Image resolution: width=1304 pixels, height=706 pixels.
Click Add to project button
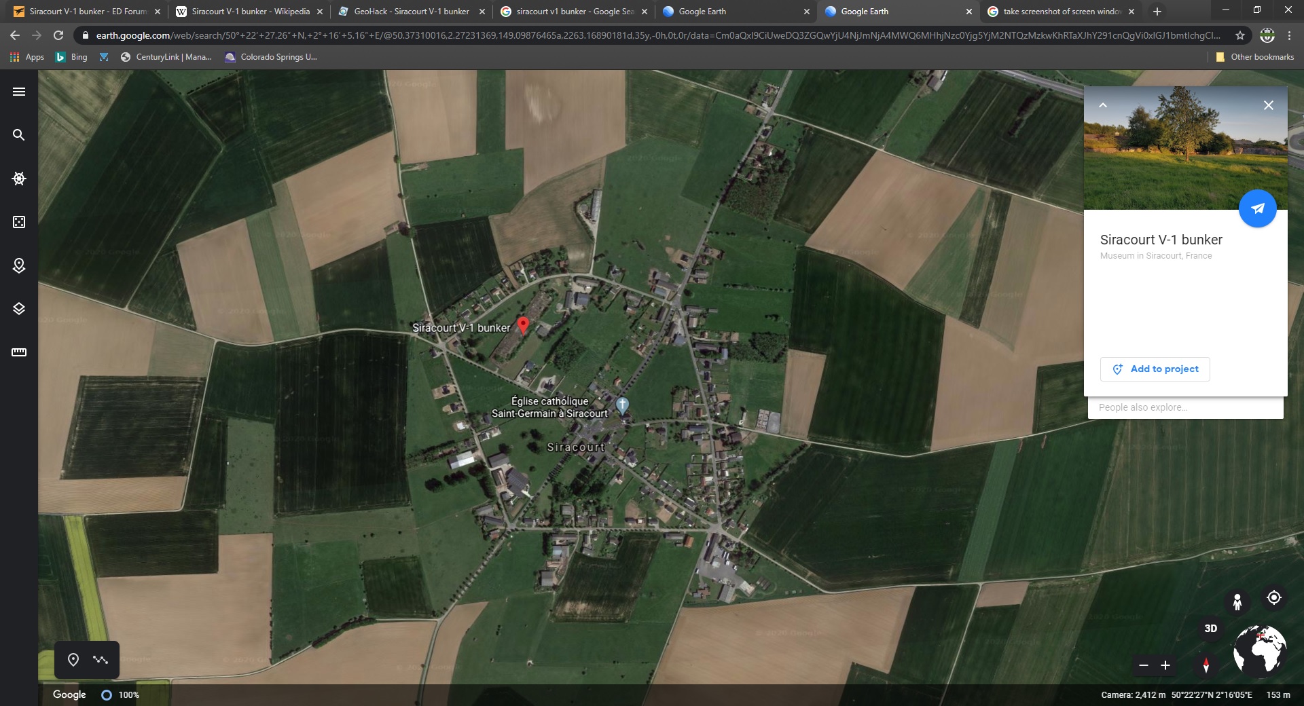[1155, 369]
